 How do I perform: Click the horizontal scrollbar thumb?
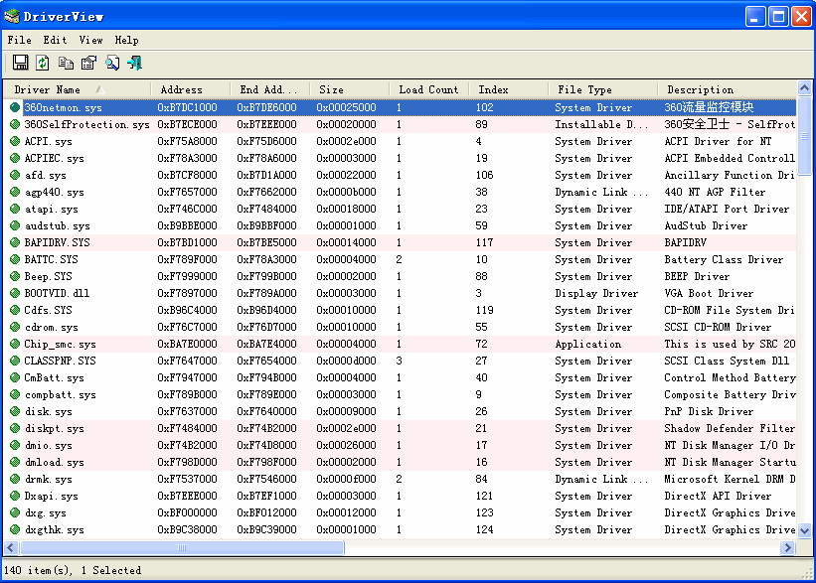[x=182, y=547]
